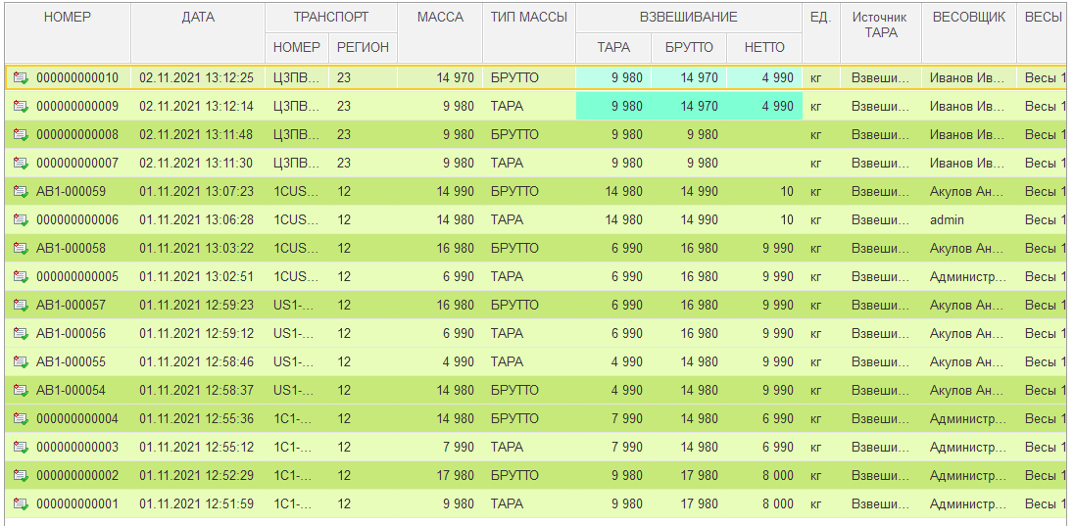The width and height of the screenshot is (1075, 526).
Task: Click the МАССА column header
Action: pyautogui.click(x=440, y=18)
